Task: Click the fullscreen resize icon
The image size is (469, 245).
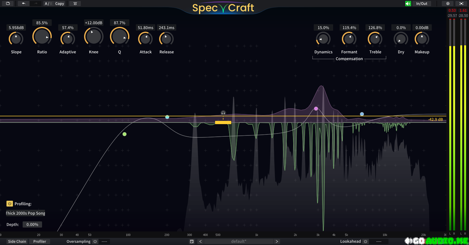Action: (x=461, y=4)
